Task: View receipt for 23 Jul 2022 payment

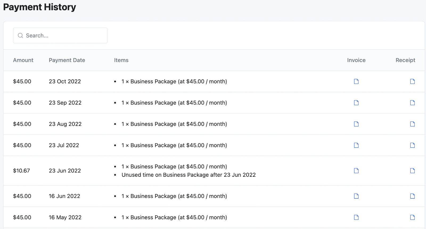Action: [x=412, y=145]
